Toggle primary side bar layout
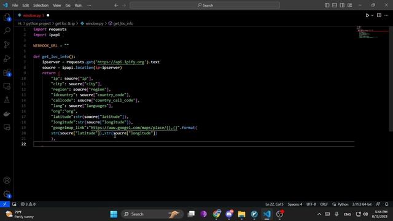The image size is (393, 221). point(327,6)
